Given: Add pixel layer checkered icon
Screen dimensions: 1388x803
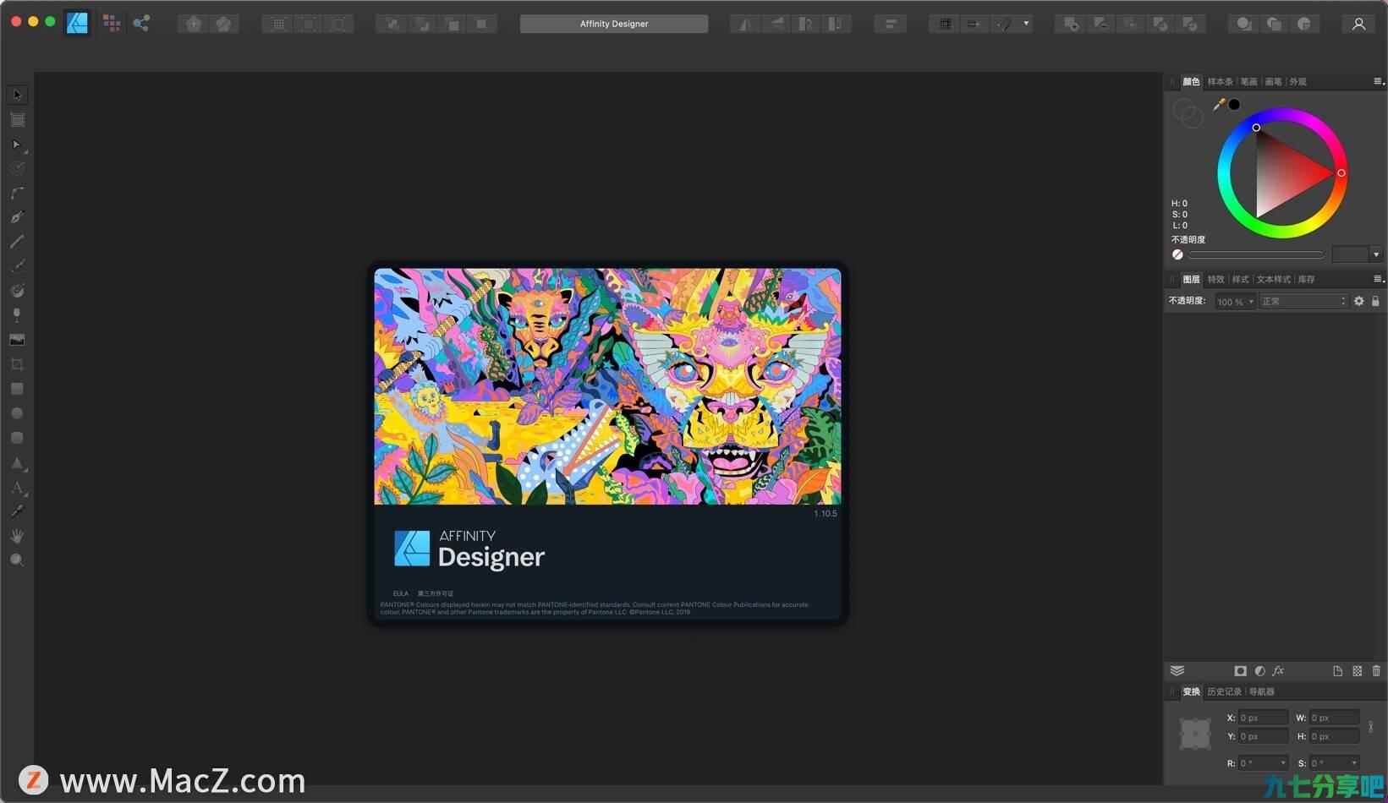Looking at the screenshot, I should (1357, 671).
